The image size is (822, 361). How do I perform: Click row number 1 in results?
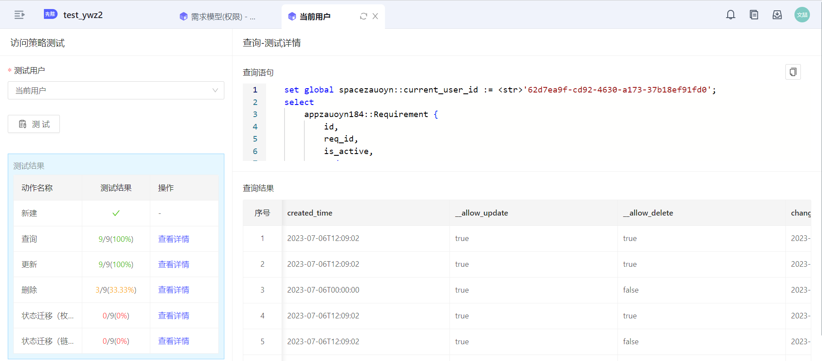tap(262, 238)
